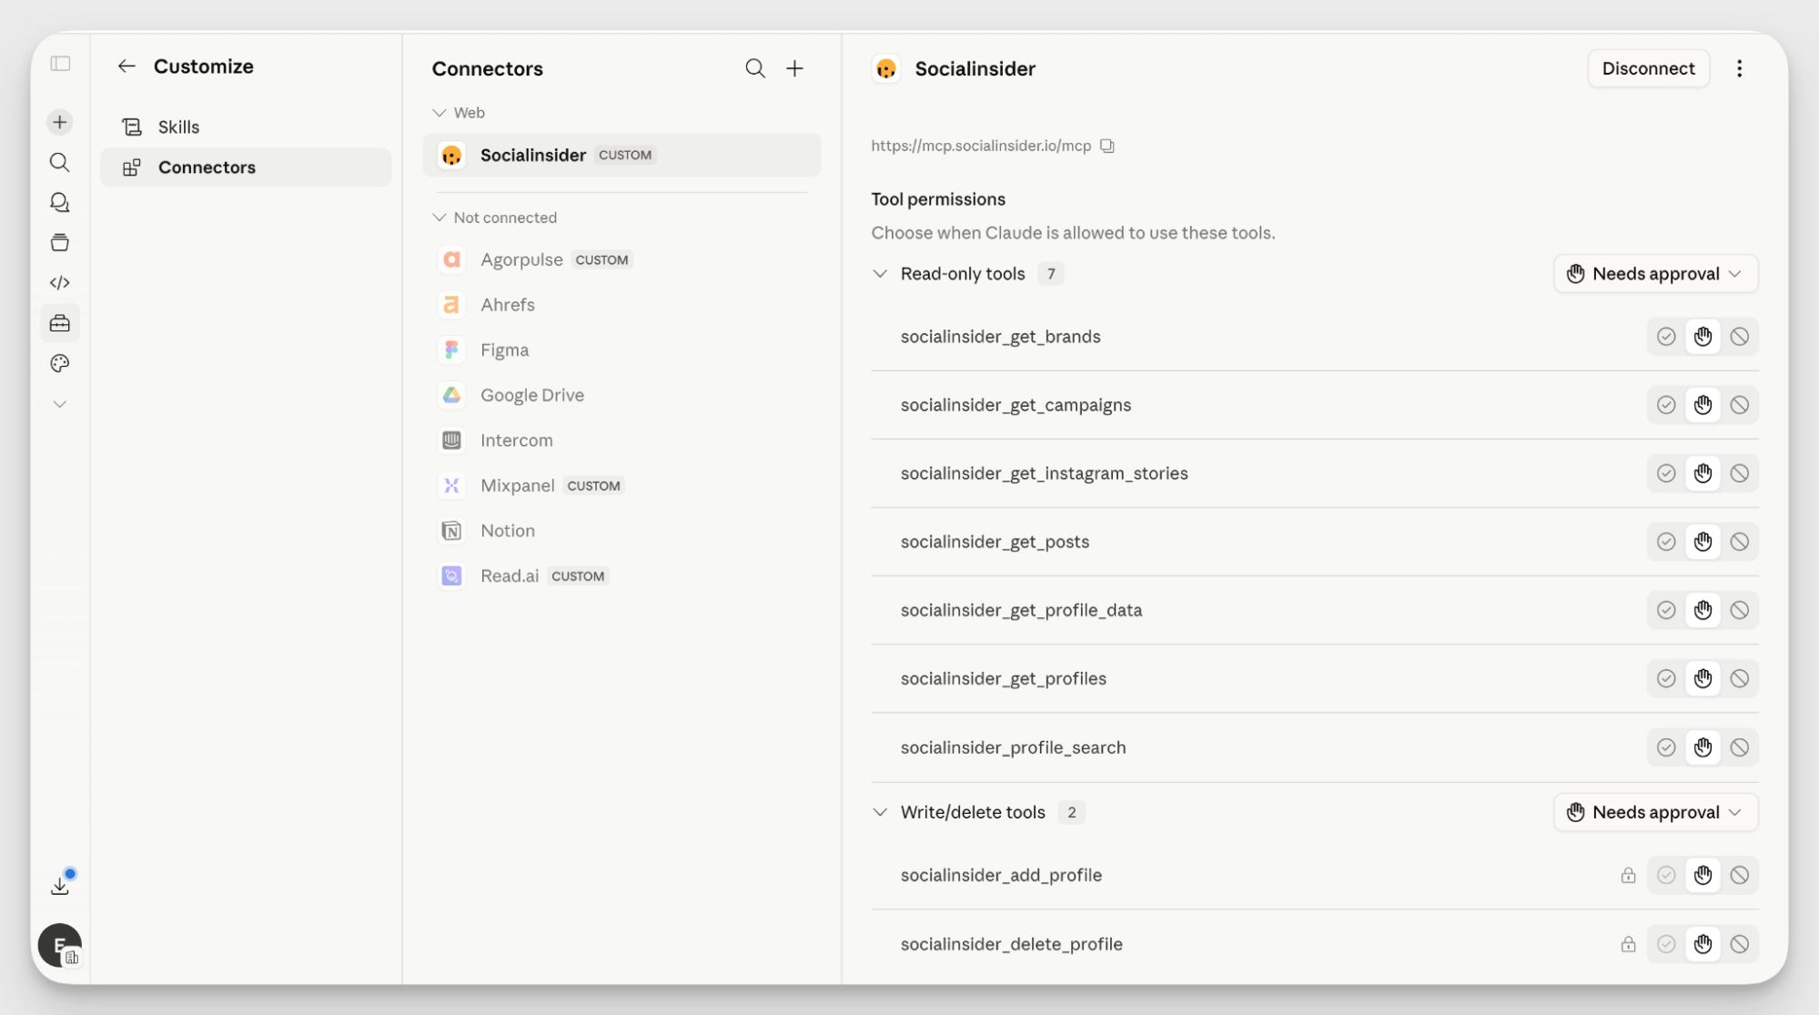Select the Google Drive connector
The height and width of the screenshot is (1015, 1819).
(x=621, y=395)
